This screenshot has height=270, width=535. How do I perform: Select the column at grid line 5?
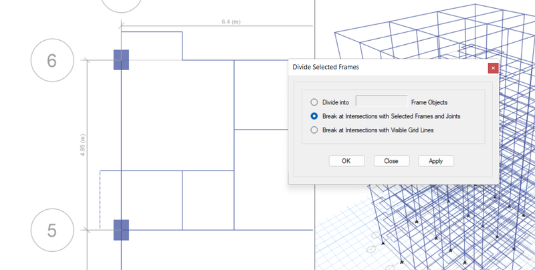(121, 230)
